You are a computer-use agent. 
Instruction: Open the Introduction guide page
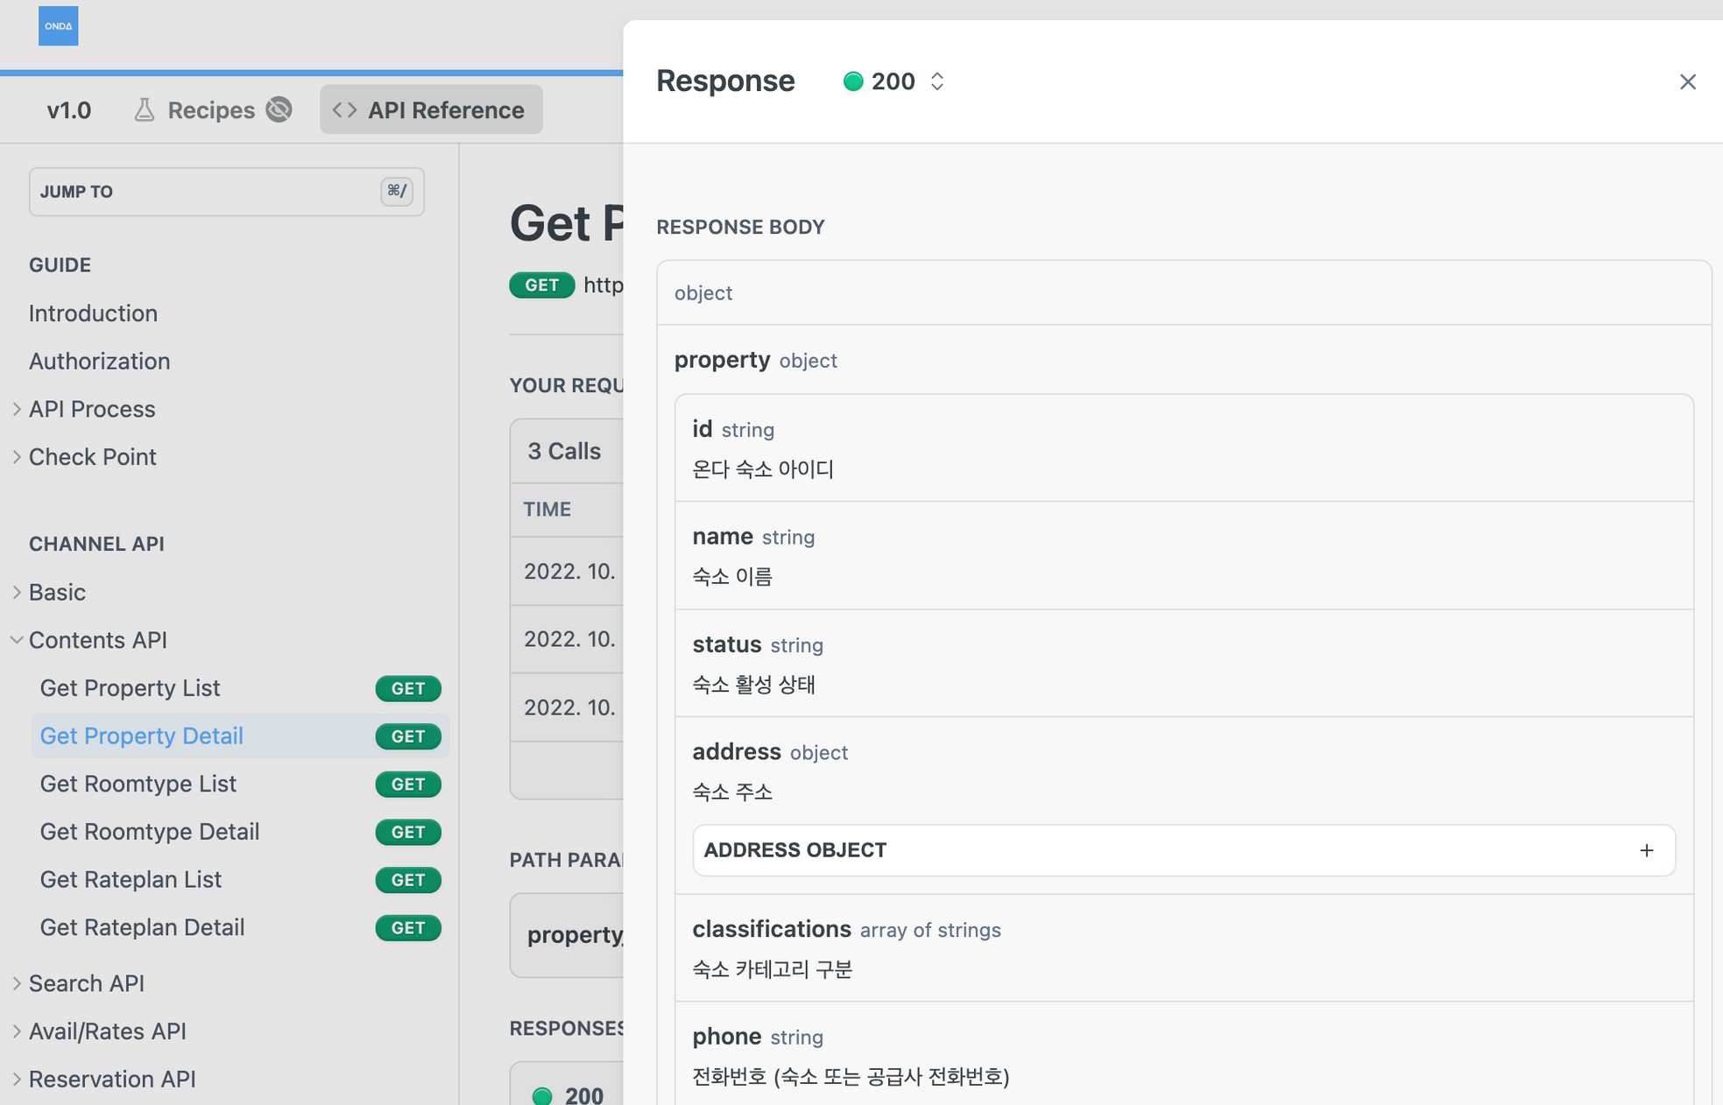[x=93, y=313]
